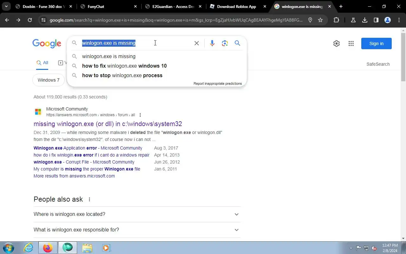Submit search with the blue magnifier icon
Image resolution: width=406 pixels, height=254 pixels.
coord(237,43)
